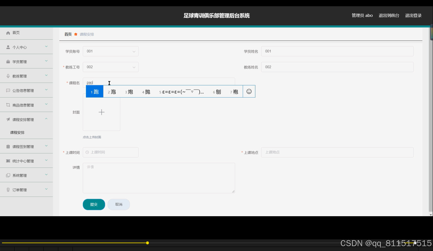Select the person icon for 个人中心
The height and width of the screenshot is (251, 433).
(8, 47)
